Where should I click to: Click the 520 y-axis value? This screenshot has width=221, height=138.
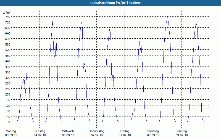pyautogui.click(x=7, y=50)
